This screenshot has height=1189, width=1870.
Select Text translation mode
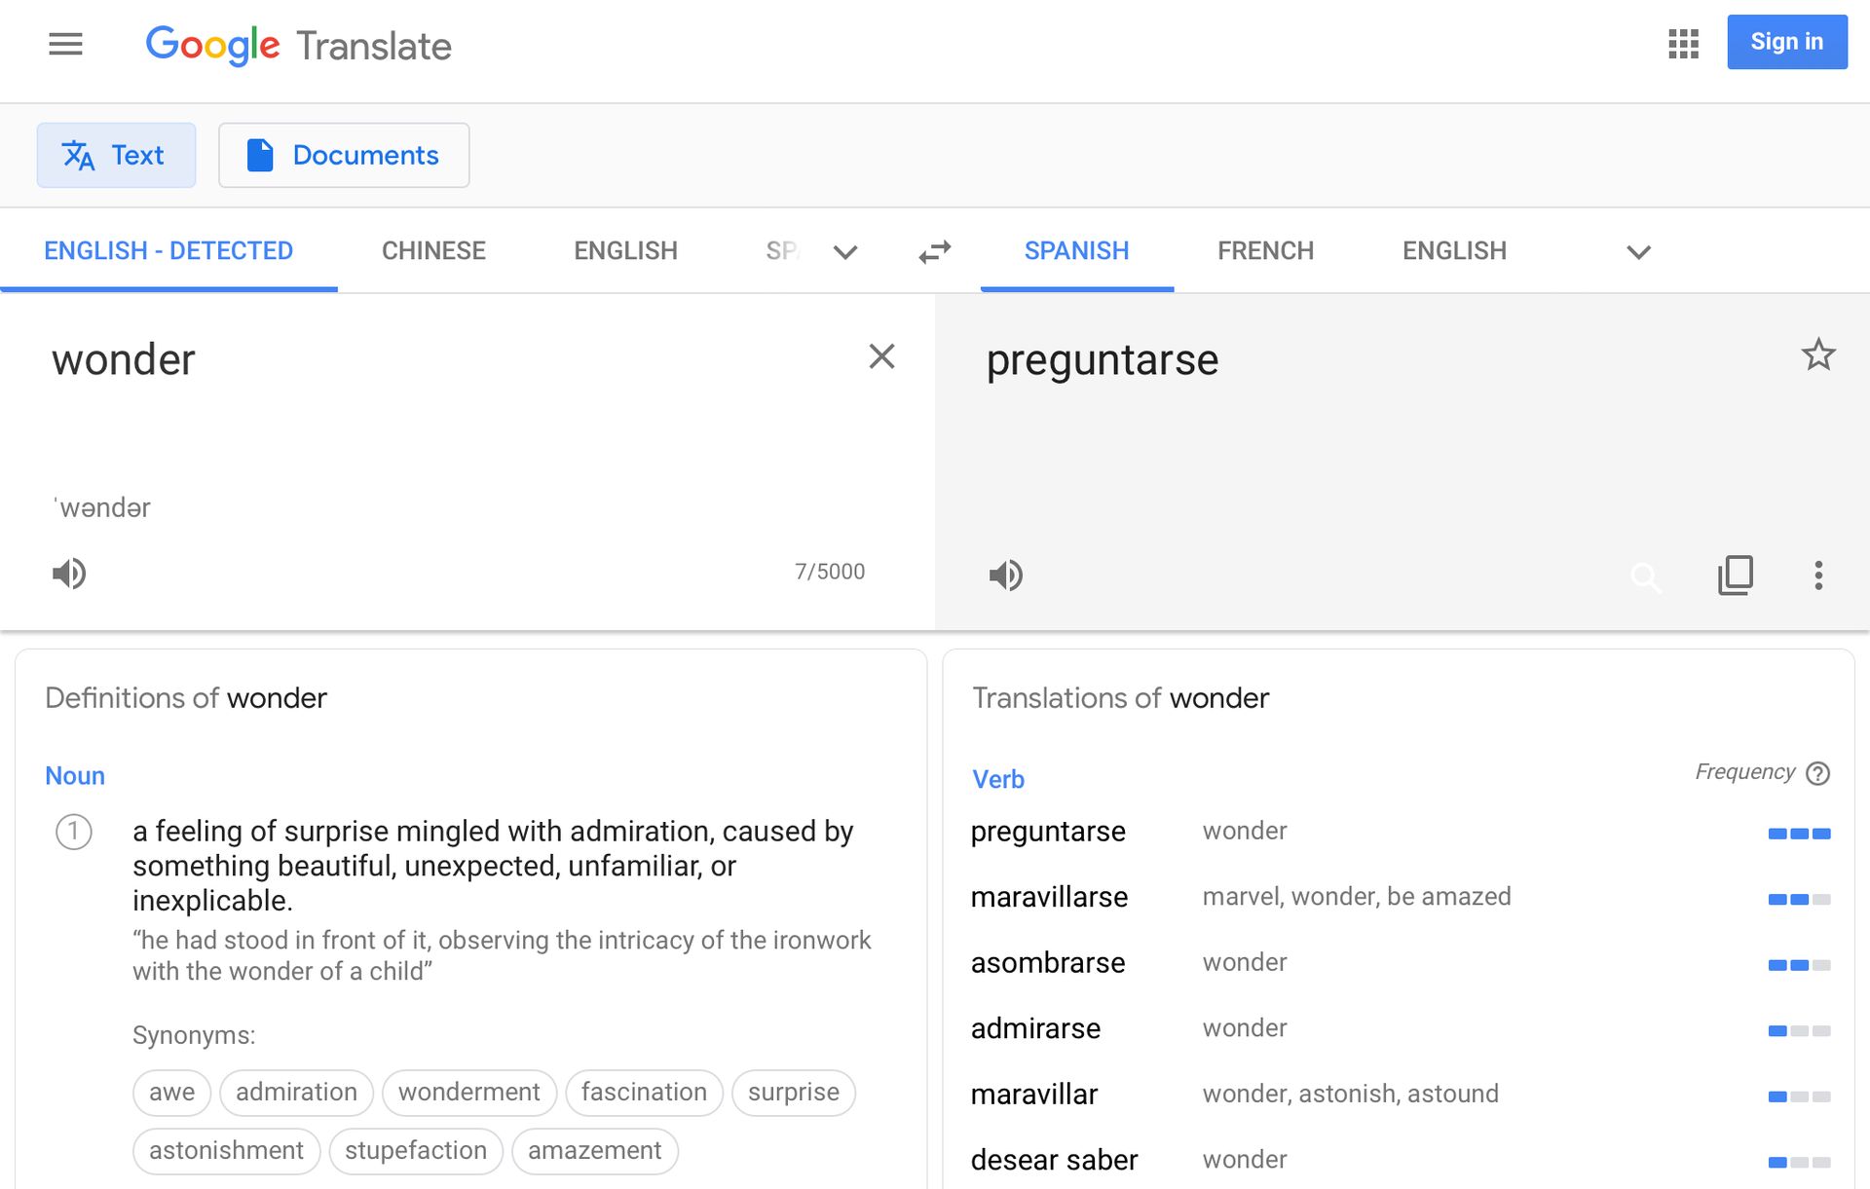pos(116,155)
